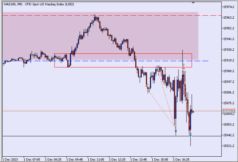Click the 1 Dec 16:25 time label
The image size is (238, 162).
(181, 160)
